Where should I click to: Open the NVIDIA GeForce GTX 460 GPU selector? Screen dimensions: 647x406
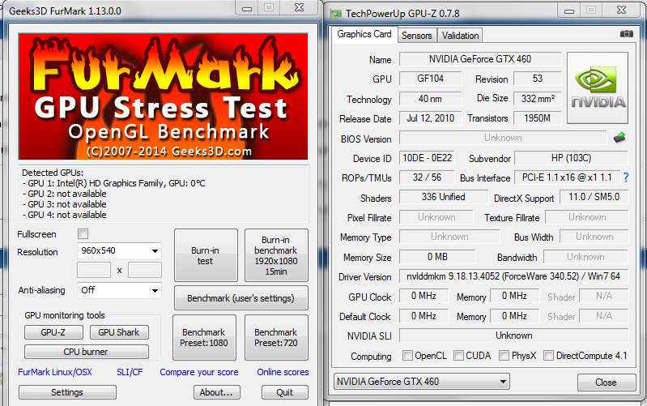421,381
